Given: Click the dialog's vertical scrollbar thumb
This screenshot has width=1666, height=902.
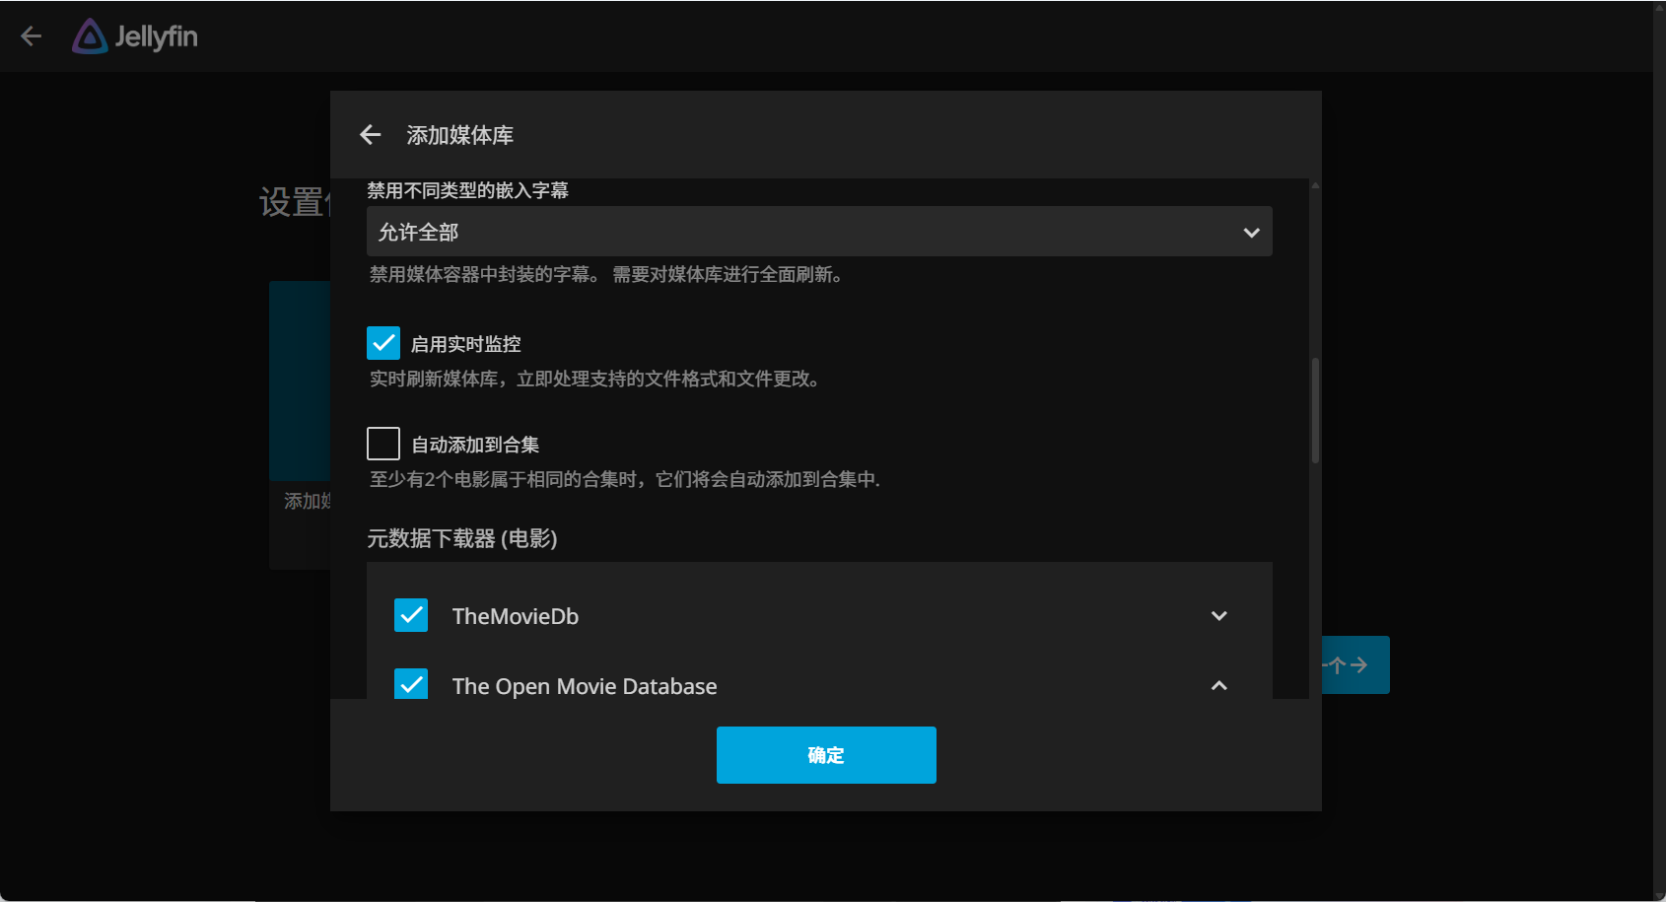Looking at the screenshot, I should point(1315,410).
